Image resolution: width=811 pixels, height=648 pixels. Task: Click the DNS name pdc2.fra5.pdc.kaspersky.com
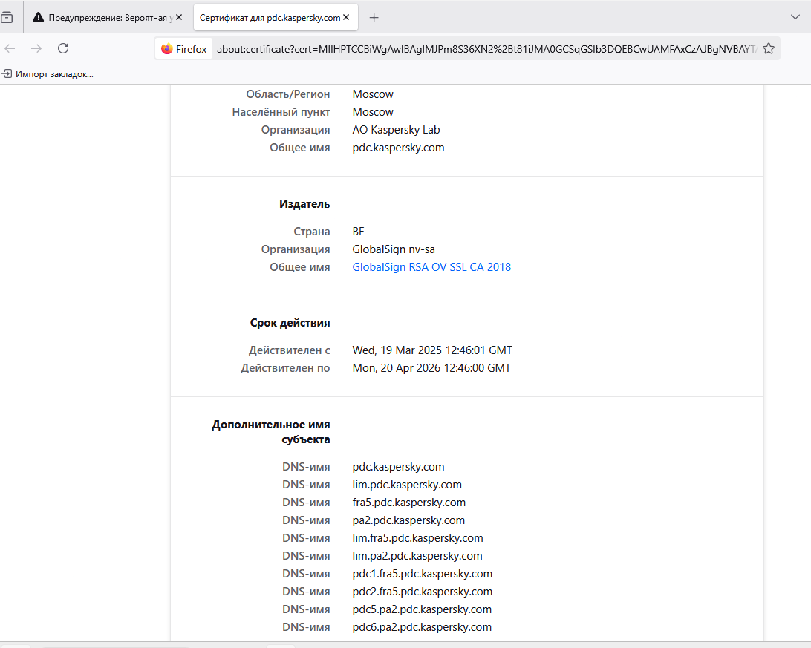pyautogui.click(x=422, y=592)
